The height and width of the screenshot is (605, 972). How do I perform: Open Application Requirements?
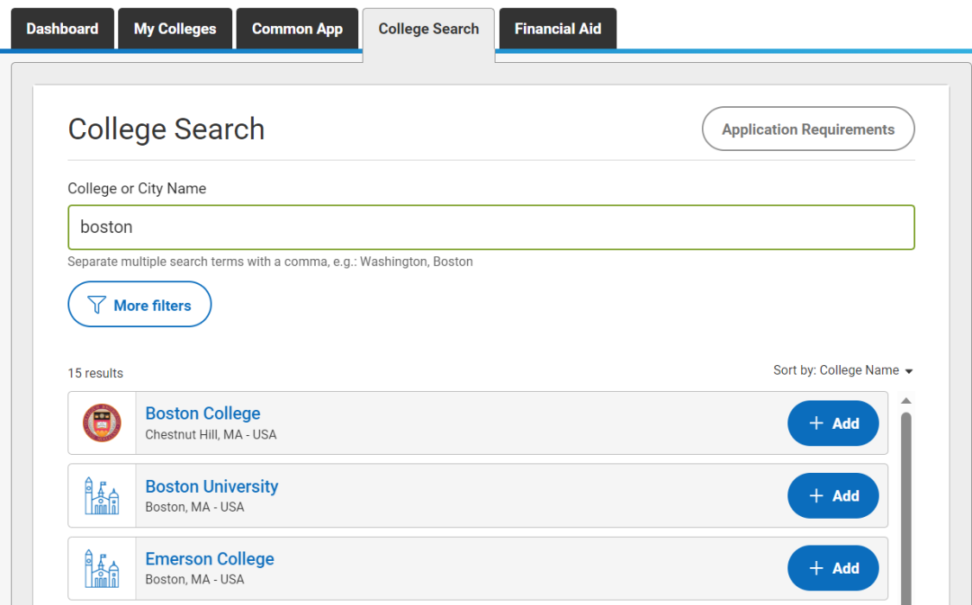tap(807, 129)
